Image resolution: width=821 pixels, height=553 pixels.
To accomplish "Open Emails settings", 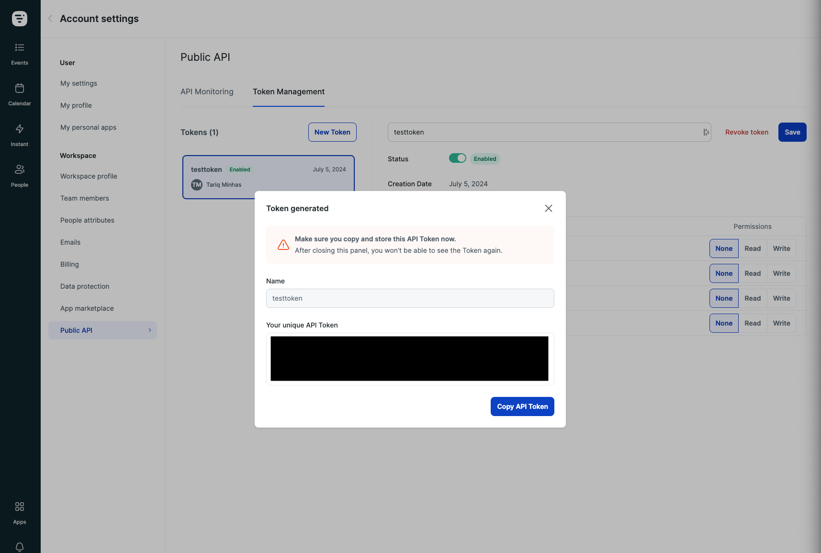I will (70, 242).
